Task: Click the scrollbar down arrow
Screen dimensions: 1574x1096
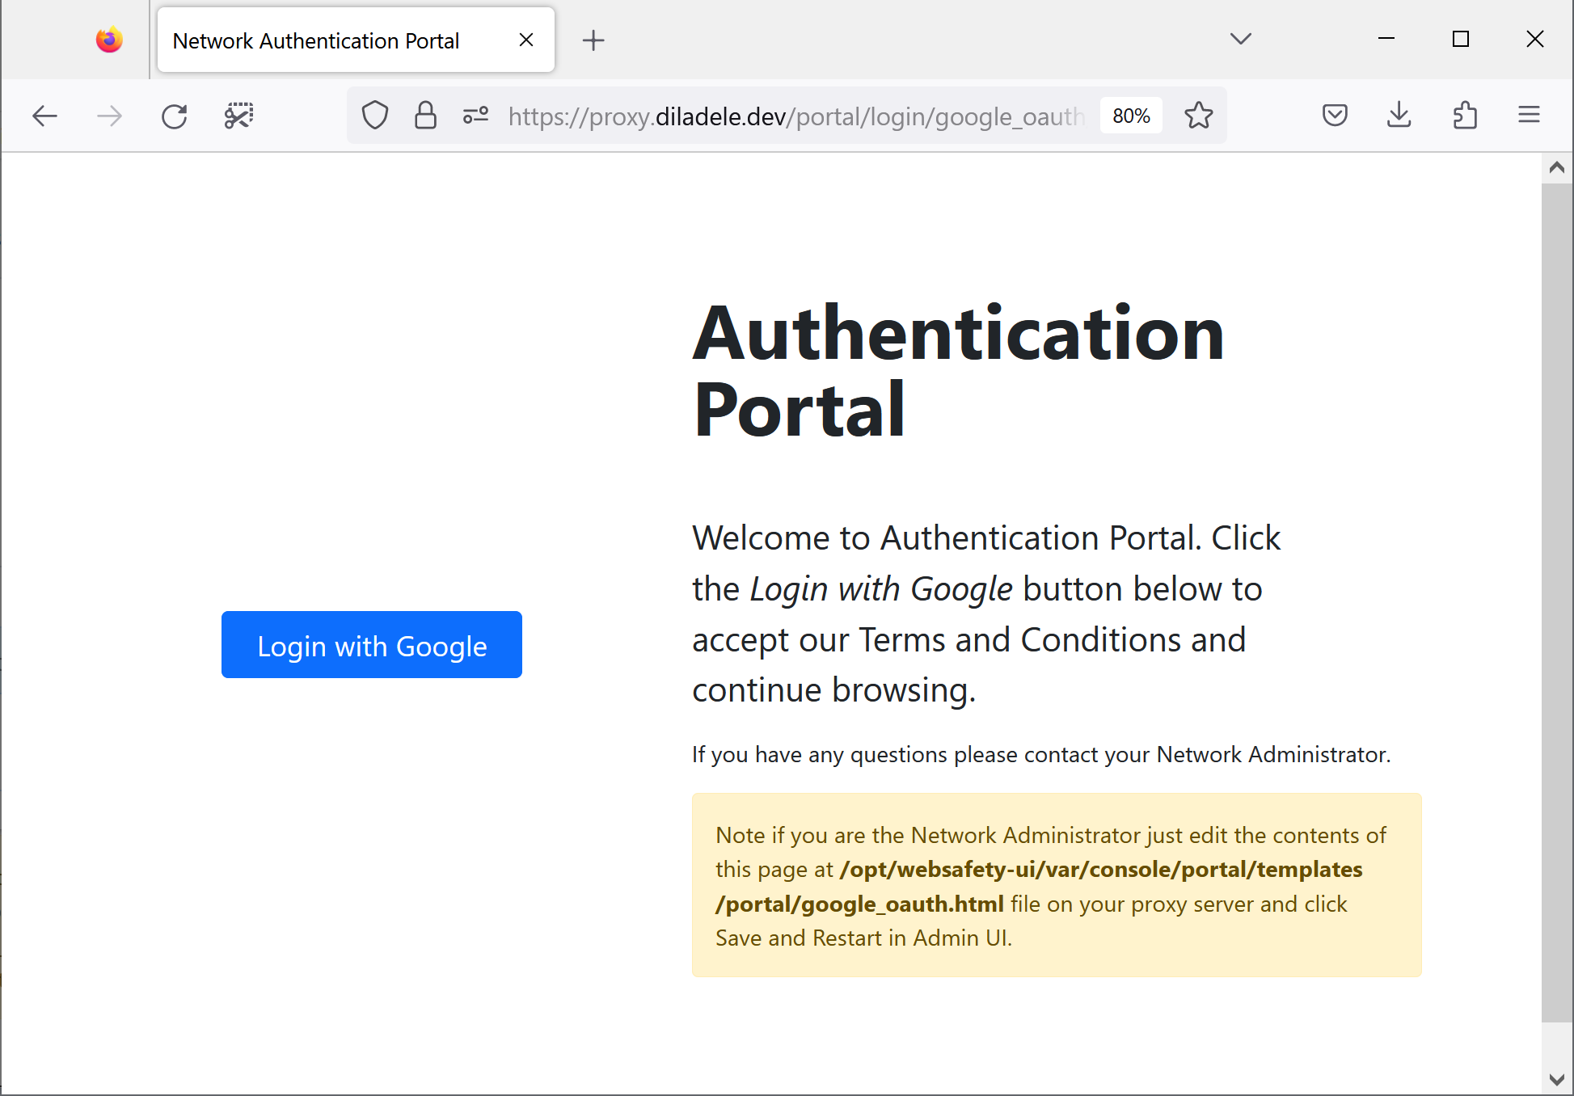Action: click(x=1557, y=1080)
